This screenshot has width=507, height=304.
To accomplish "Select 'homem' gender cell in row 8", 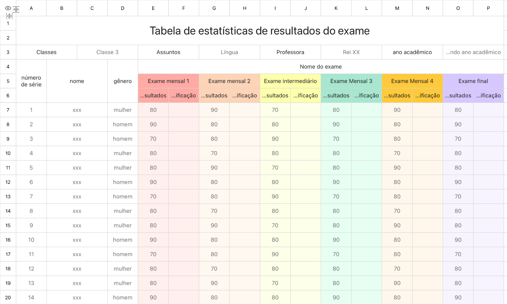I will click(123, 124).
